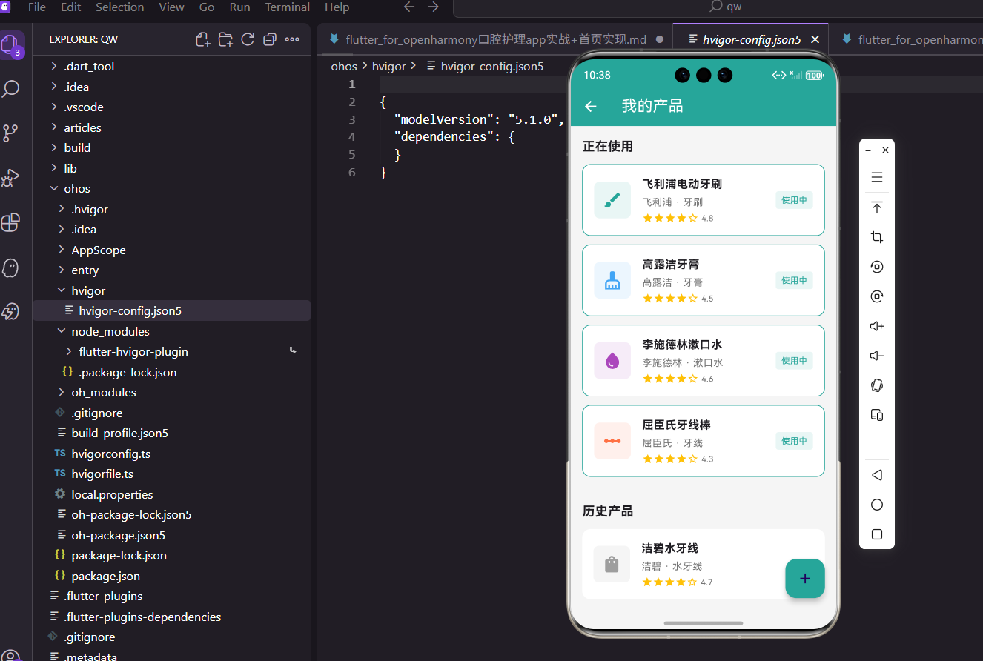This screenshot has height=661, width=983.
Task: Go back with the navigation arrow in title bar
Action: tap(409, 7)
